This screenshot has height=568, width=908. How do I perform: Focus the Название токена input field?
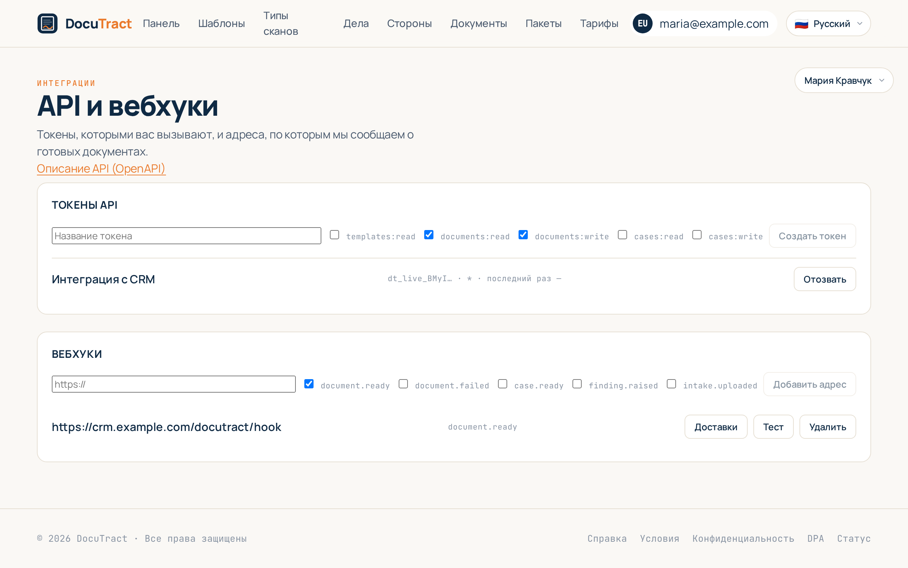pyautogui.click(x=187, y=235)
